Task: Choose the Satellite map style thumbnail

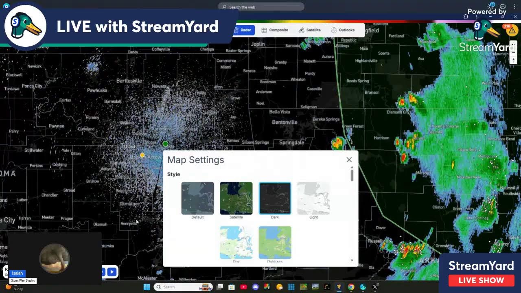Action: (x=236, y=198)
